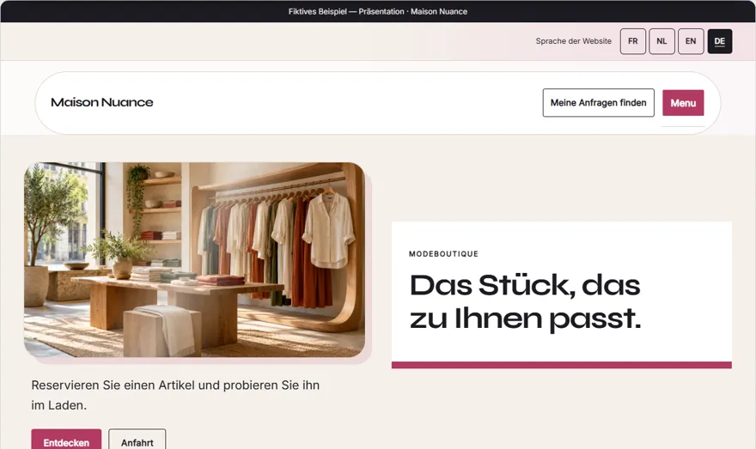
Task: Click the Anfahrt button
Action: pos(137,440)
